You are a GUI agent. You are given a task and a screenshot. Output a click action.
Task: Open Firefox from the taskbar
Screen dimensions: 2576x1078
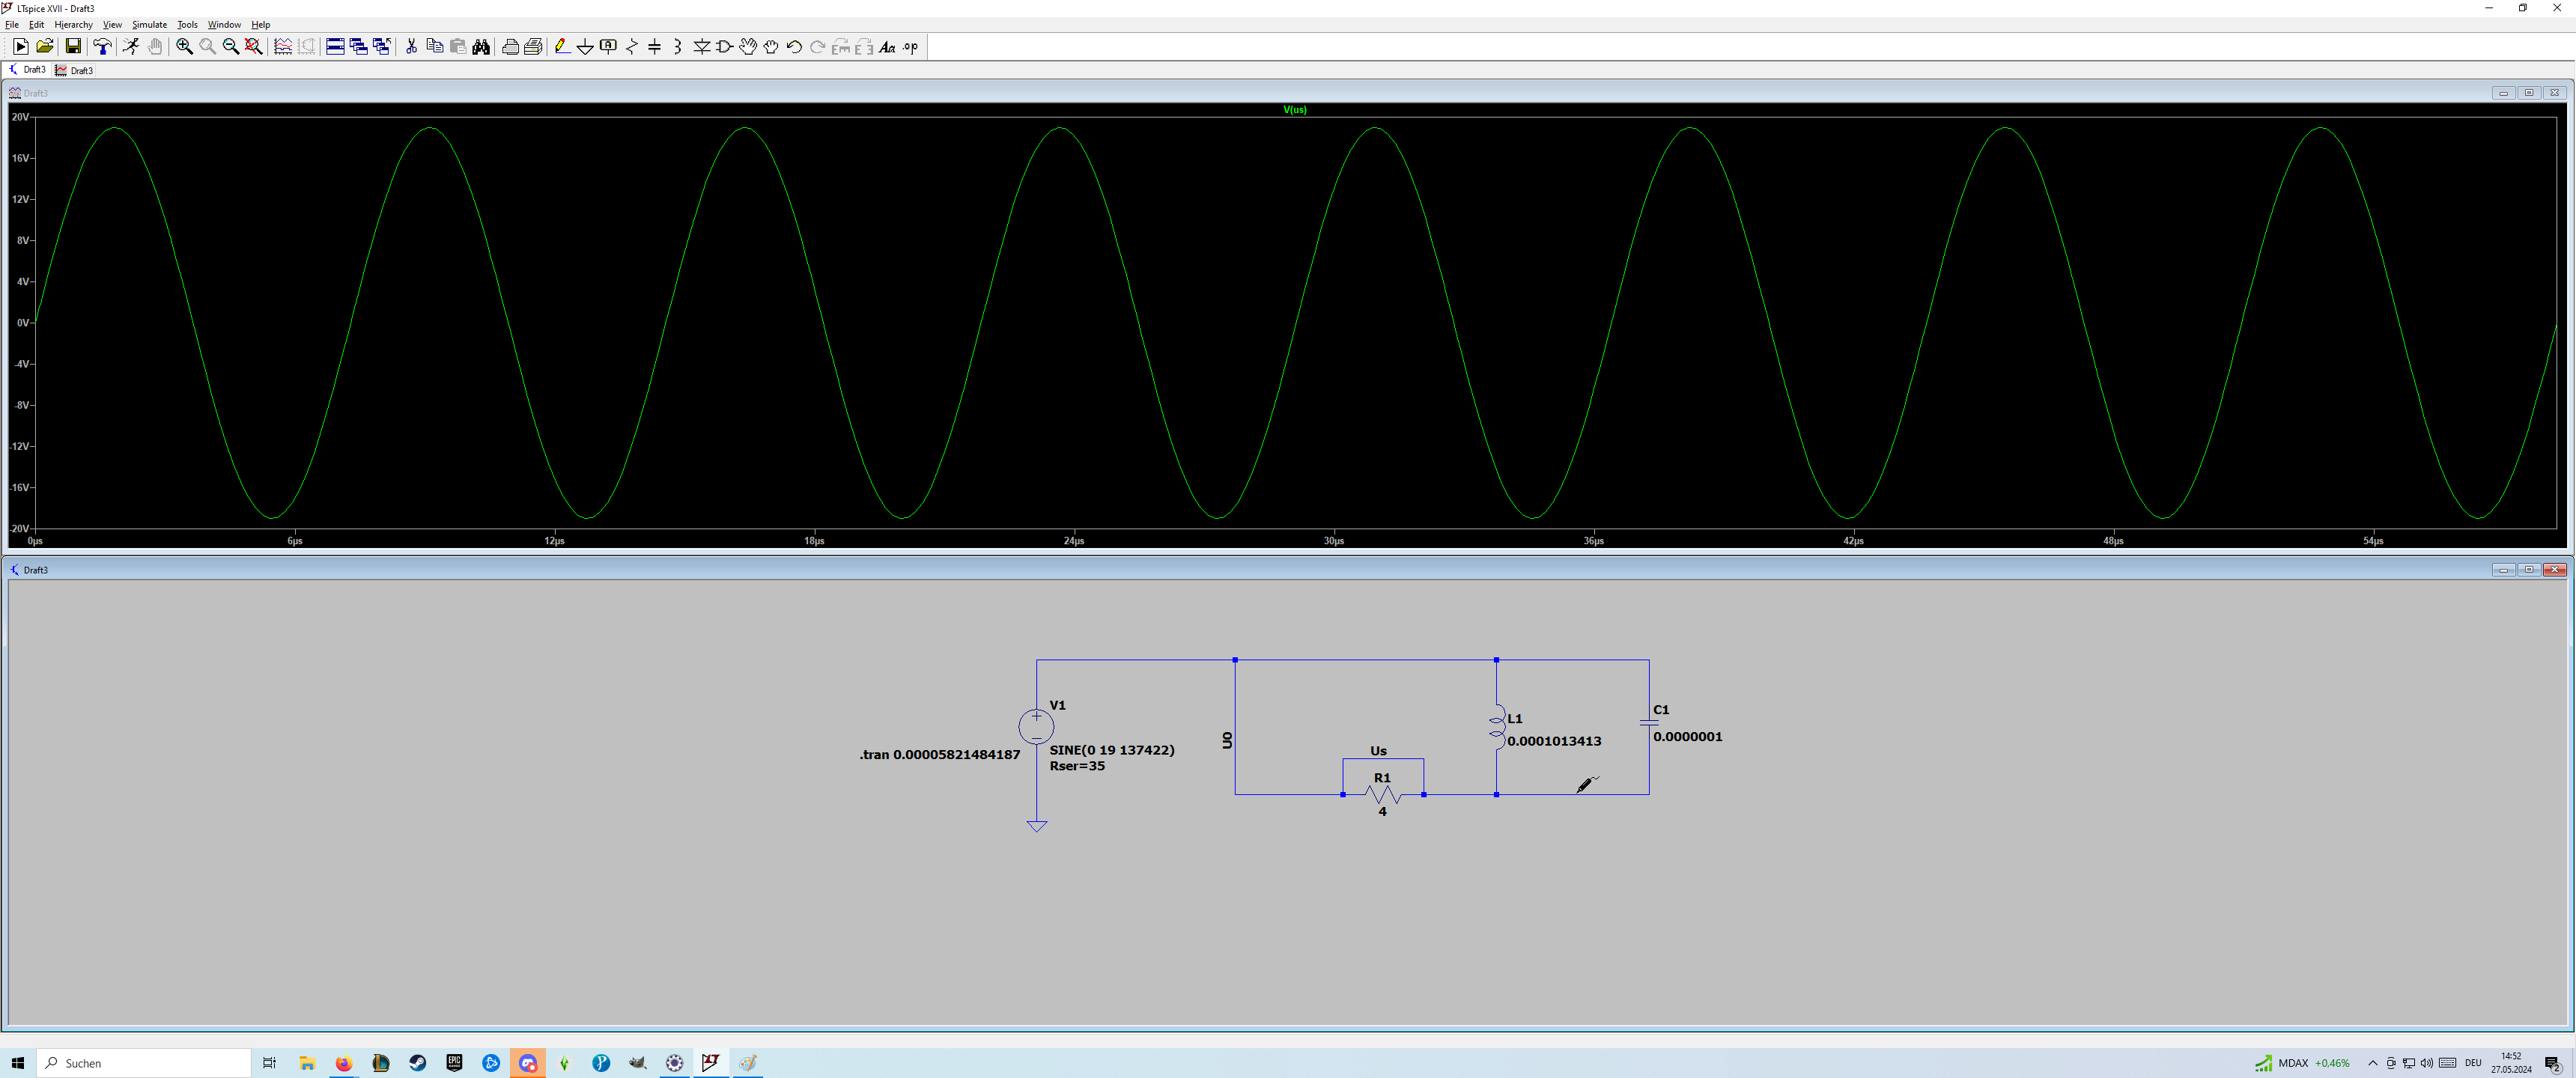[x=344, y=1063]
